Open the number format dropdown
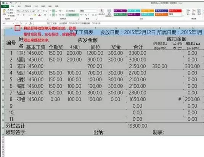 coord(96,11)
